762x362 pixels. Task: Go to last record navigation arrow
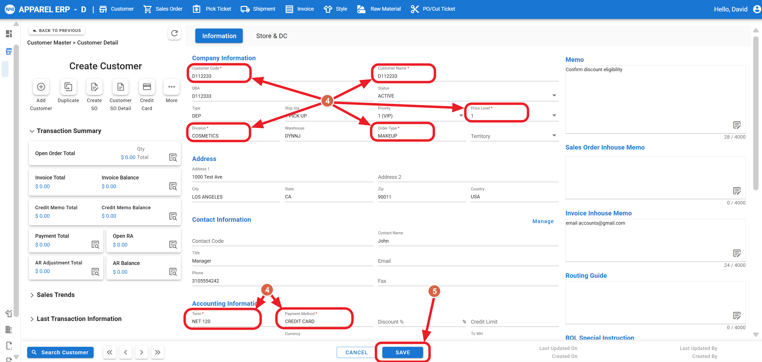(x=157, y=352)
